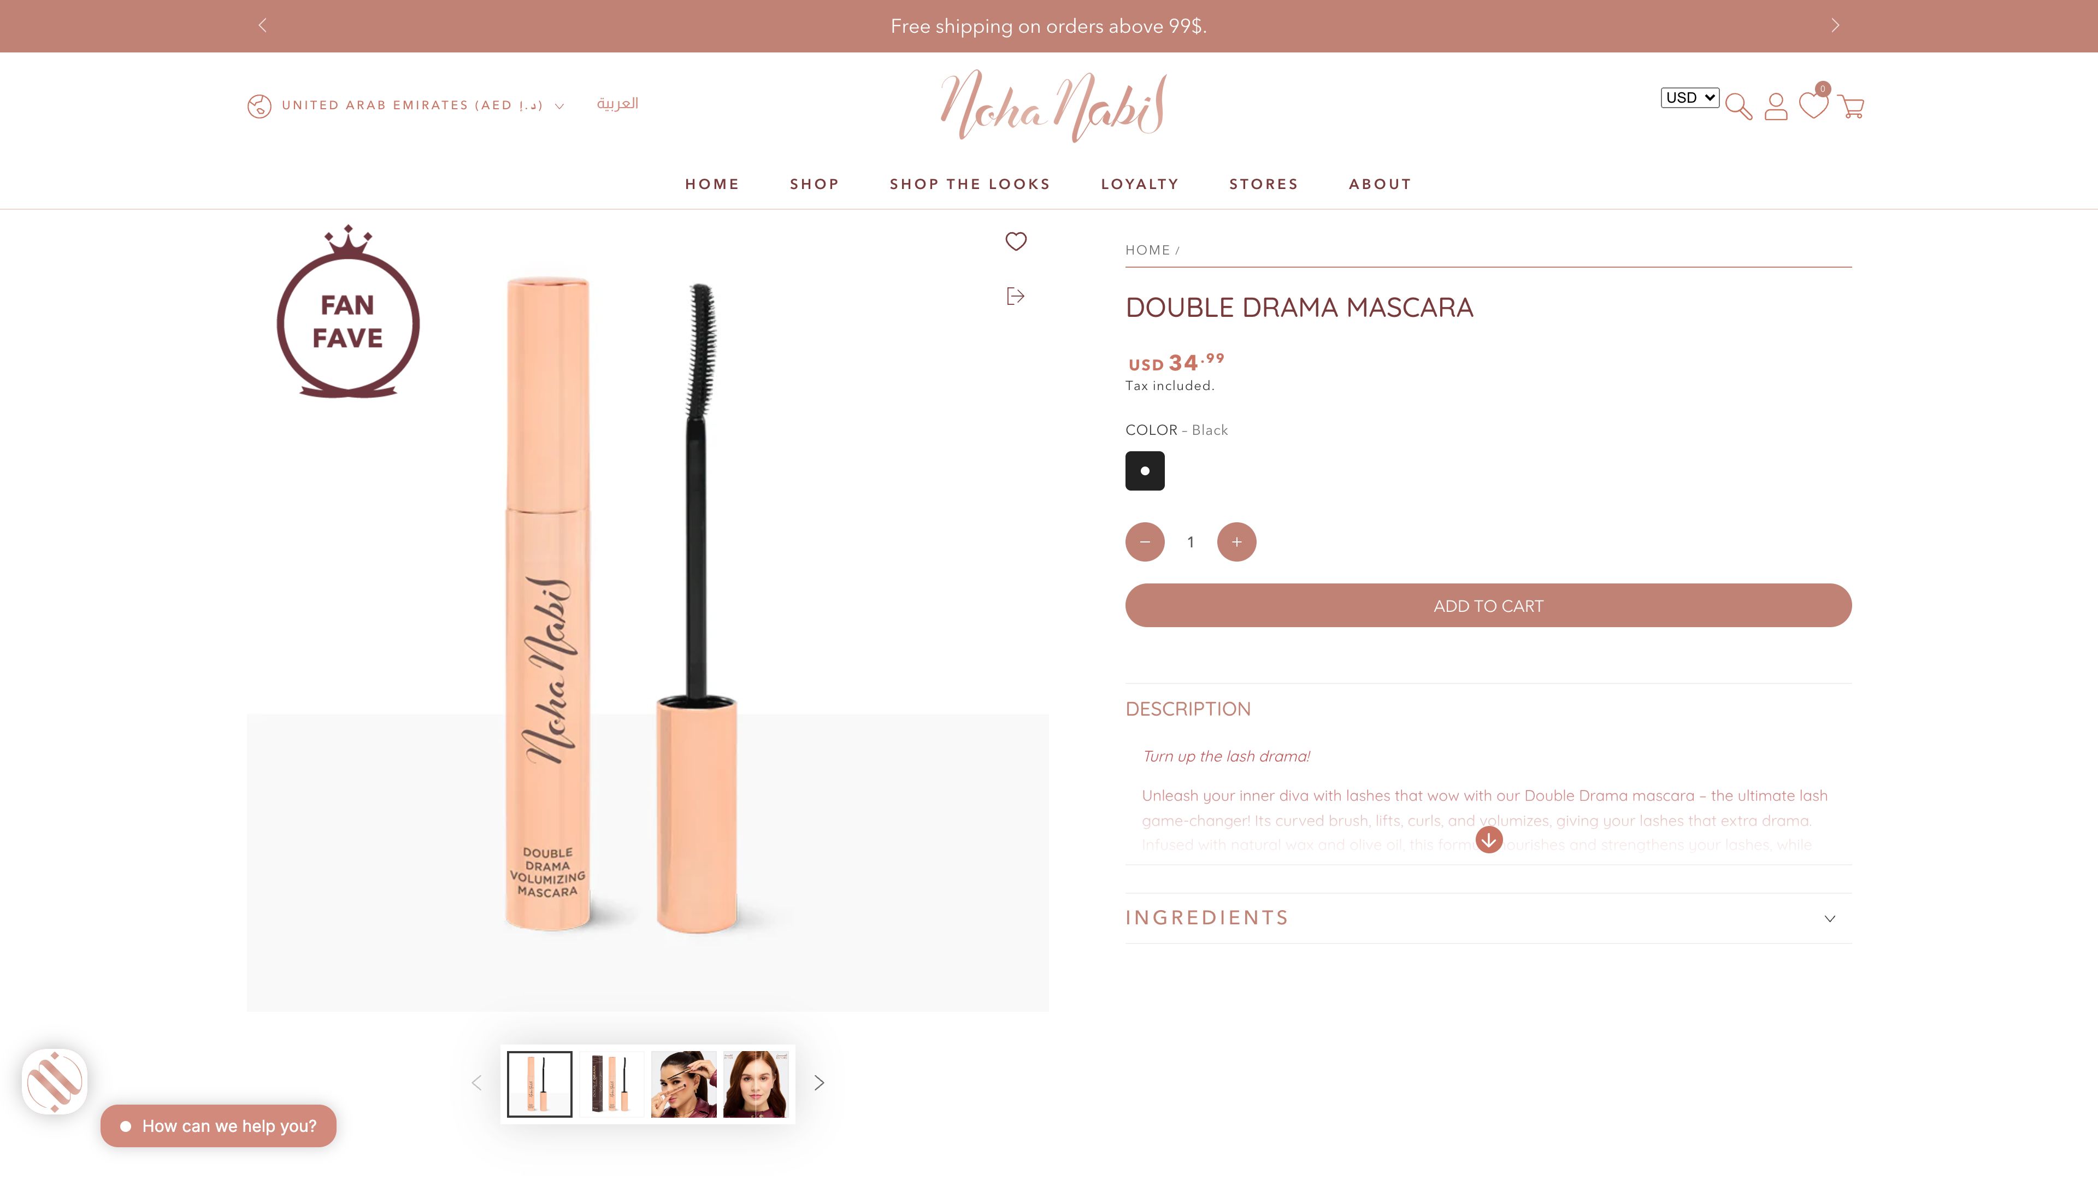Increase quantity with plus button

point(1236,541)
